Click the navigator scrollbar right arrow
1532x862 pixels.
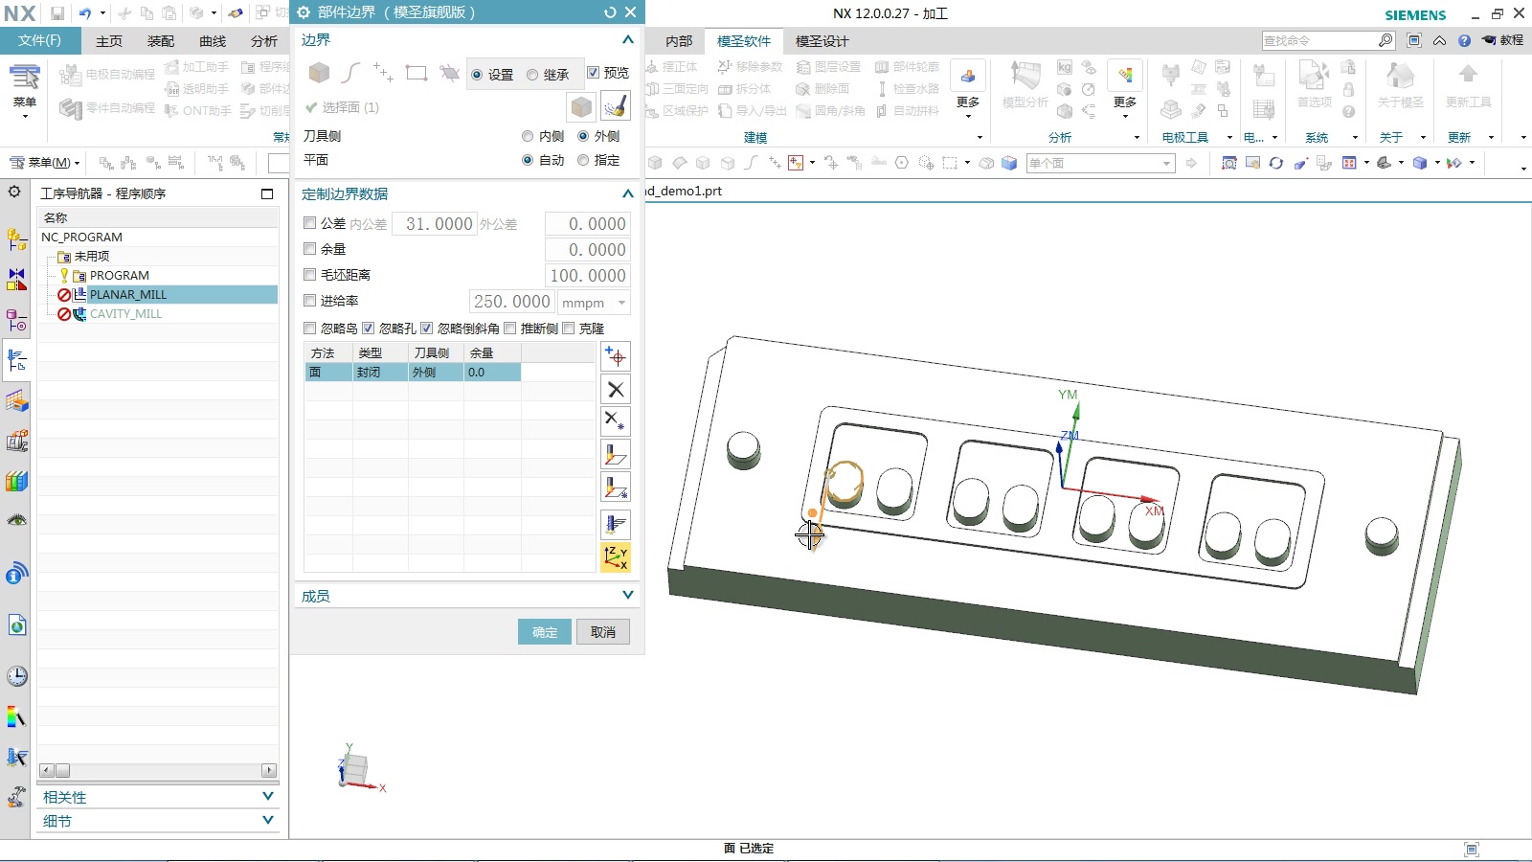pos(269,770)
